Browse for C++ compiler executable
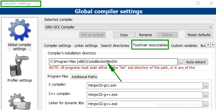 point(206,95)
